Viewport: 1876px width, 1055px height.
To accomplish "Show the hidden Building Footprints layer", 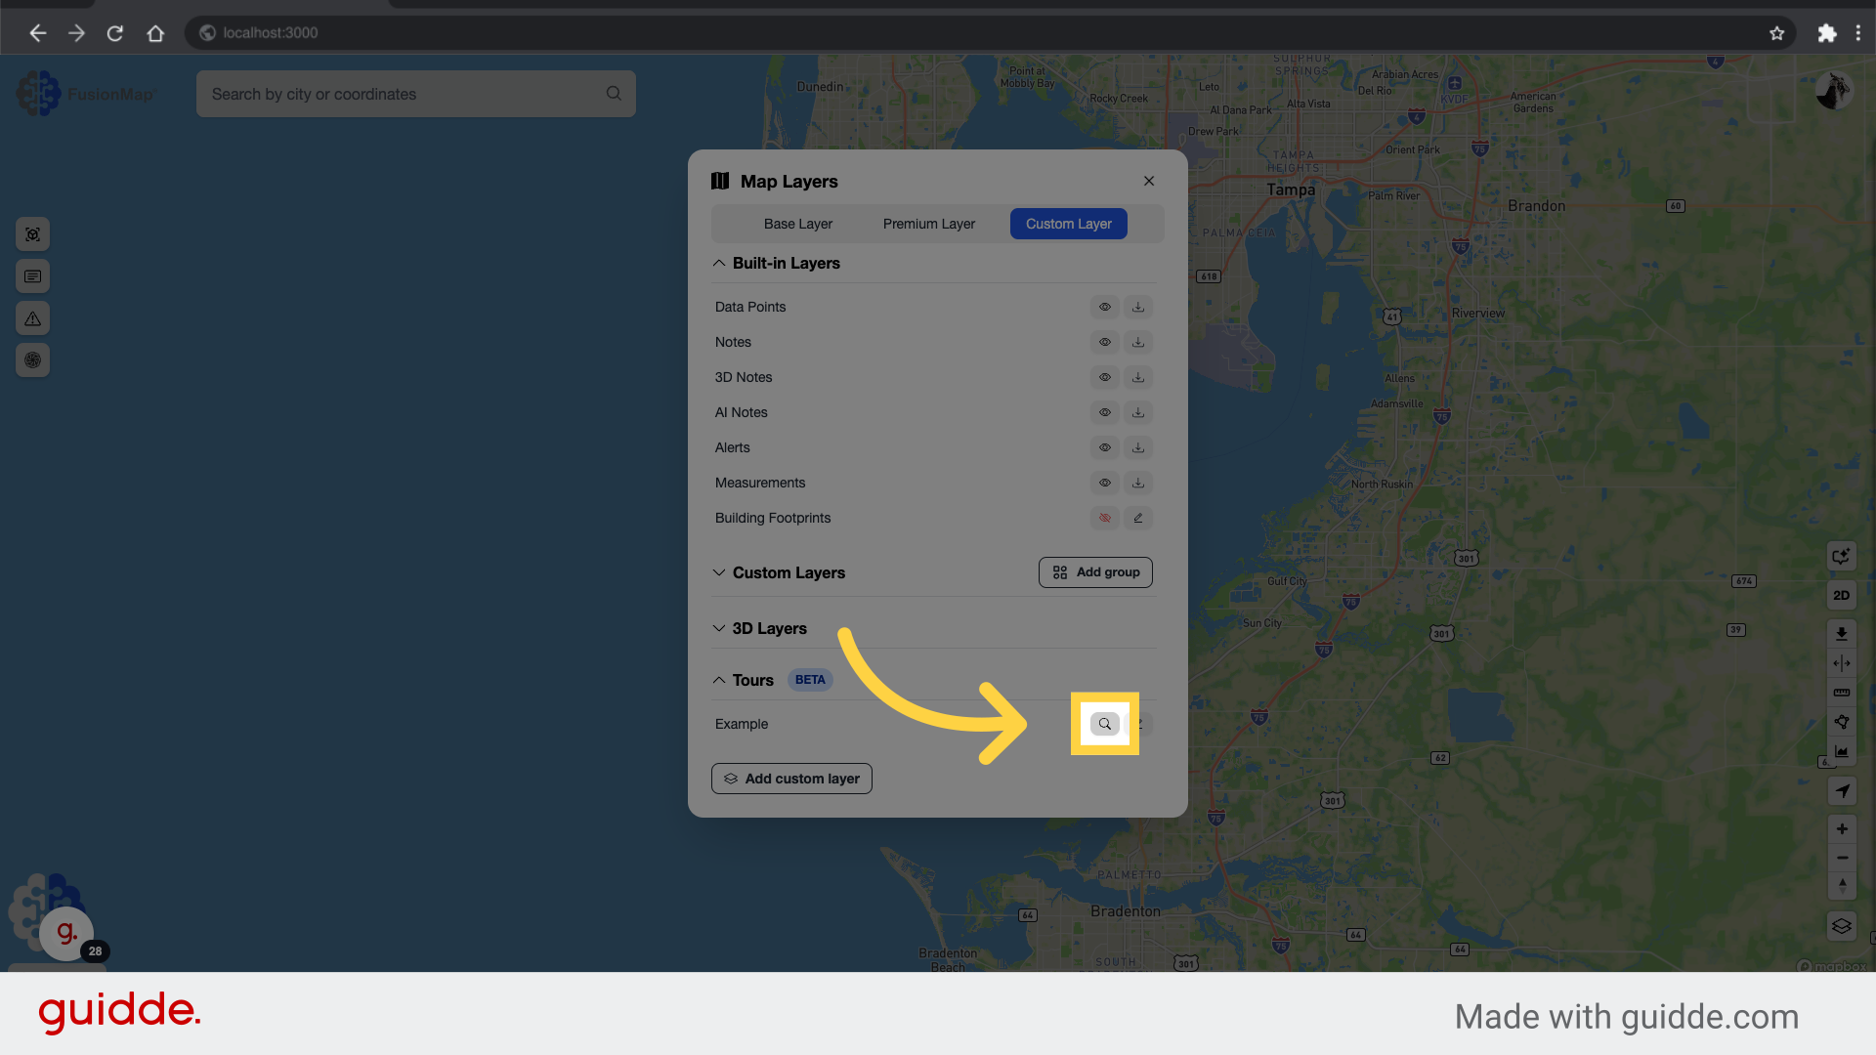I will point(1104,518).
